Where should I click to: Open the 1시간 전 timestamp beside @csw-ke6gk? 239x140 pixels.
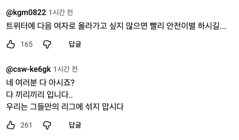65,69
